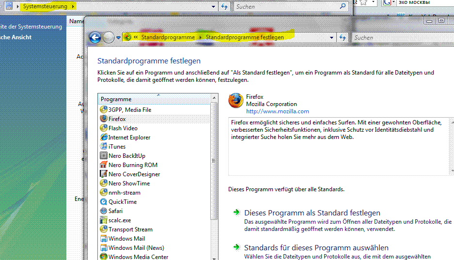
Task: Select iTunes icon in program list
Action: [104, 146]
